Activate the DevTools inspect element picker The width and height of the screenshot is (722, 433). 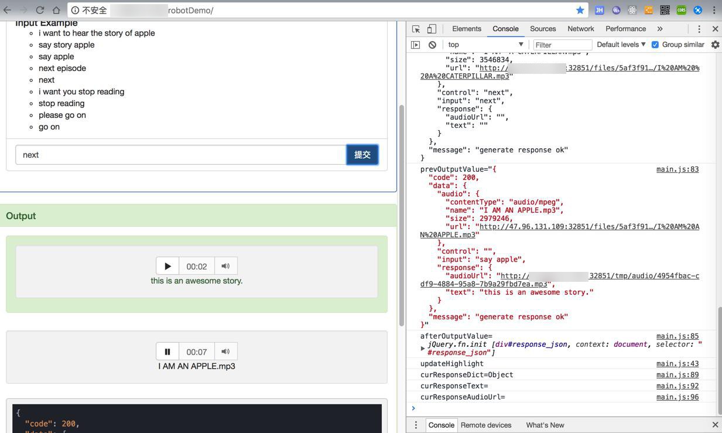coord(416,29)
